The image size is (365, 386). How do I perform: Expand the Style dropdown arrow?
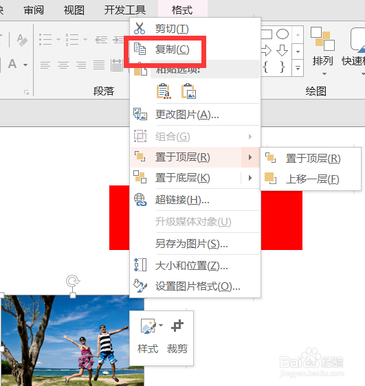tap(161, 325)
